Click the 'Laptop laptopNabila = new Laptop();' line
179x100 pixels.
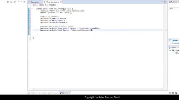[56, 13]
